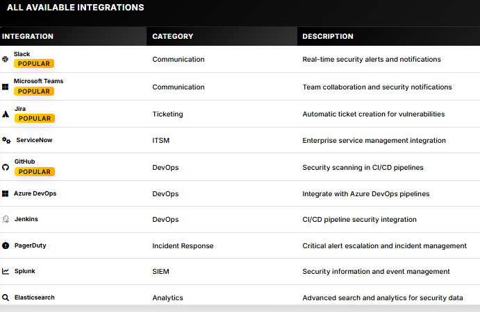Click the SIEM category cell
This screenshot has height=312, width=480.
160,271
